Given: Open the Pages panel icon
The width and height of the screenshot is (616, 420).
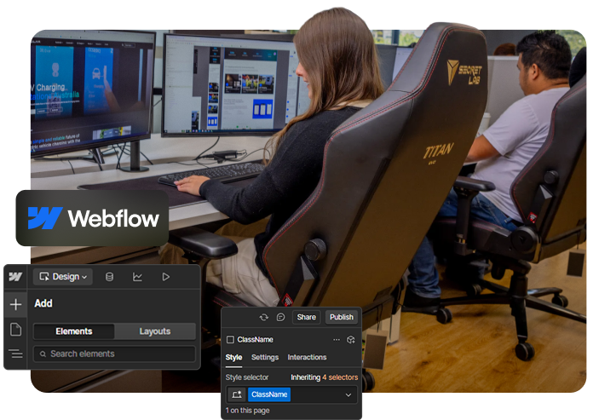Looking at the screenshot, I should [x=15, y=329].
